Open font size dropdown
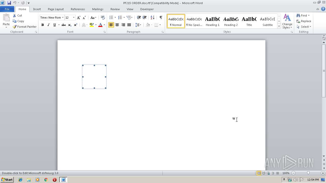326x183 pixels. [74, 18]
